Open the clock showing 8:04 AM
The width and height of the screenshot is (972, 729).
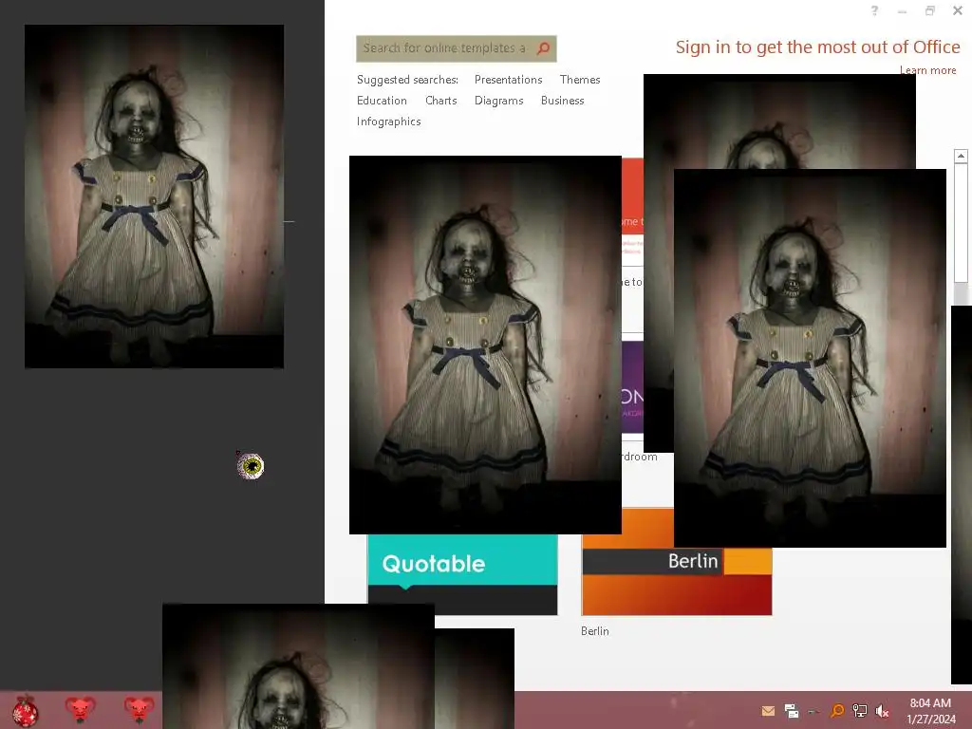pyautogui.click(x=930, y=710)
